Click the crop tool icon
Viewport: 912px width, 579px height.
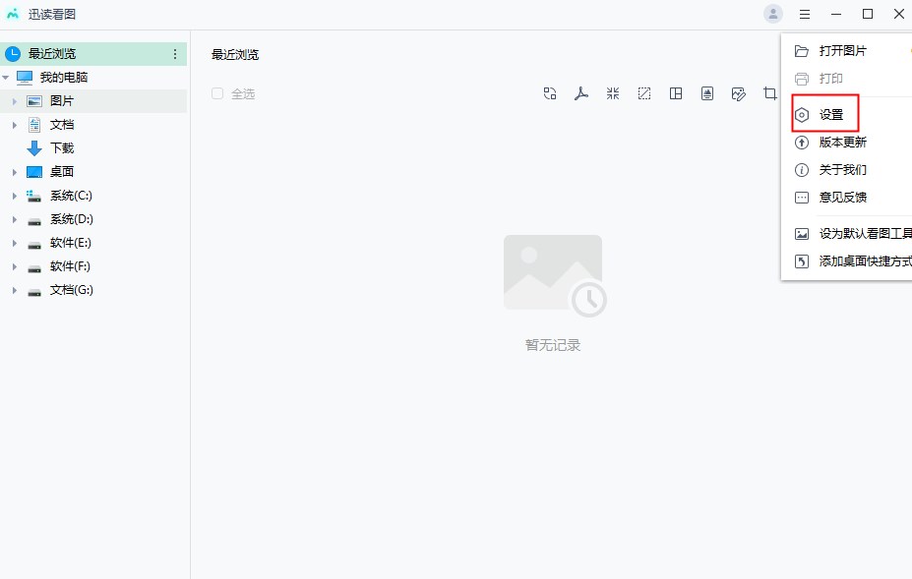pos(769,93)
